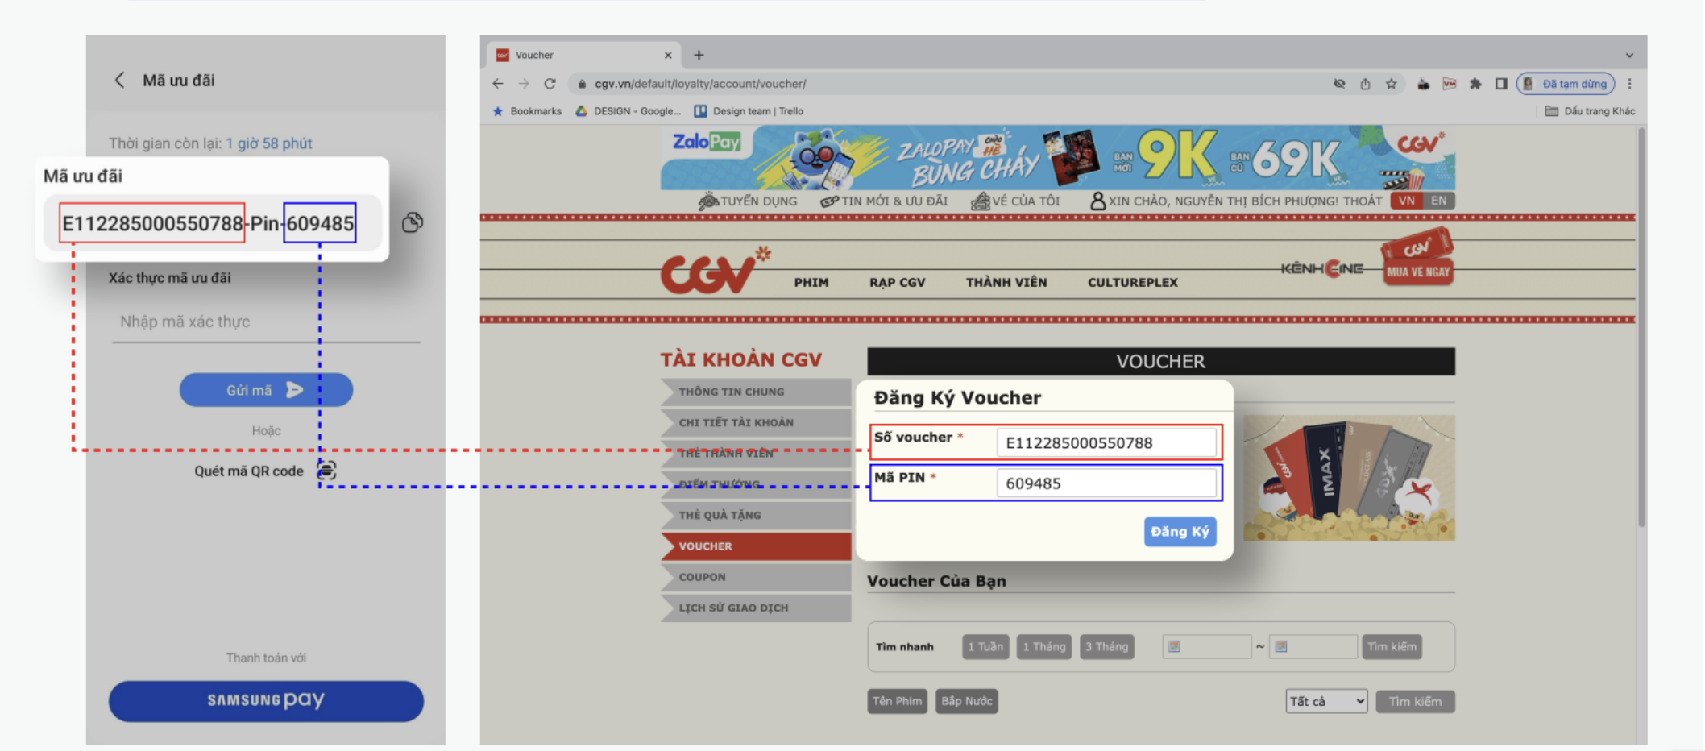Screen dimensions: 1705x751
Task: Click the CGV logo
Action: point(715,271)
